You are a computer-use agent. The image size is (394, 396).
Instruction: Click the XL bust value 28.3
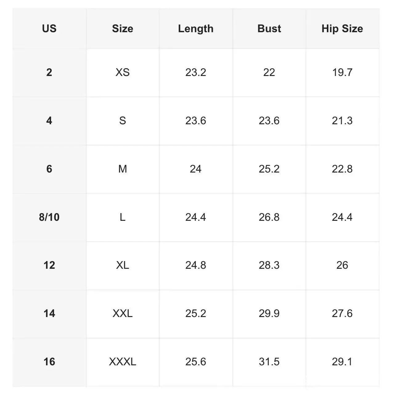pyautogui.click(x=269, y=265)
